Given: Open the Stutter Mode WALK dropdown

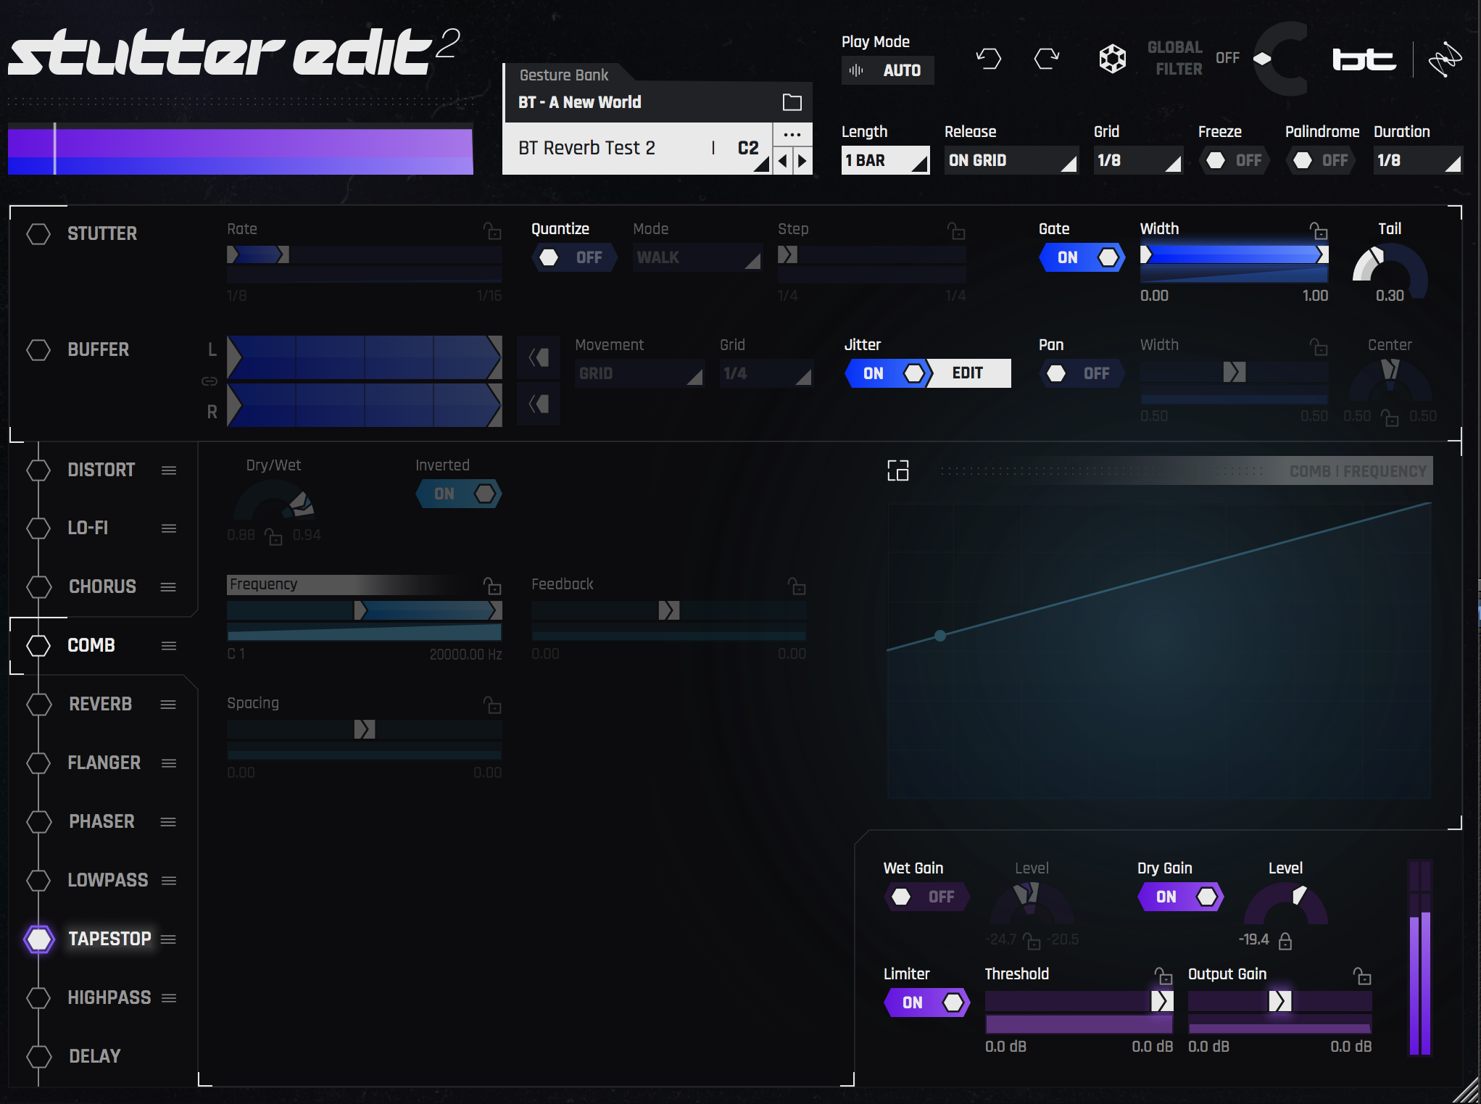Looking at the screenshot, I should [697, 257].
